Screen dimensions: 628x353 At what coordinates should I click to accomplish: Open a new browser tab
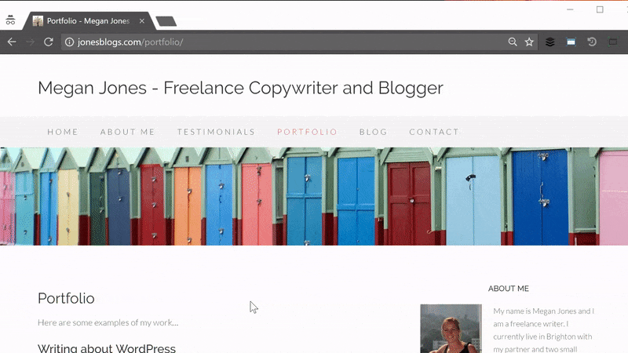coord(166,21)
